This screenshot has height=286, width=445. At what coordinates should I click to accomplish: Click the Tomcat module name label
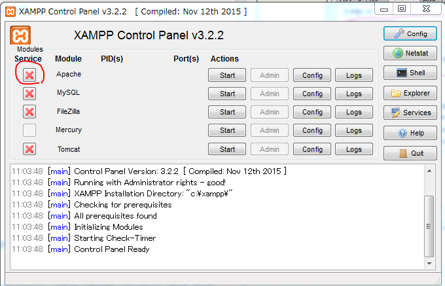pos(69,149)
